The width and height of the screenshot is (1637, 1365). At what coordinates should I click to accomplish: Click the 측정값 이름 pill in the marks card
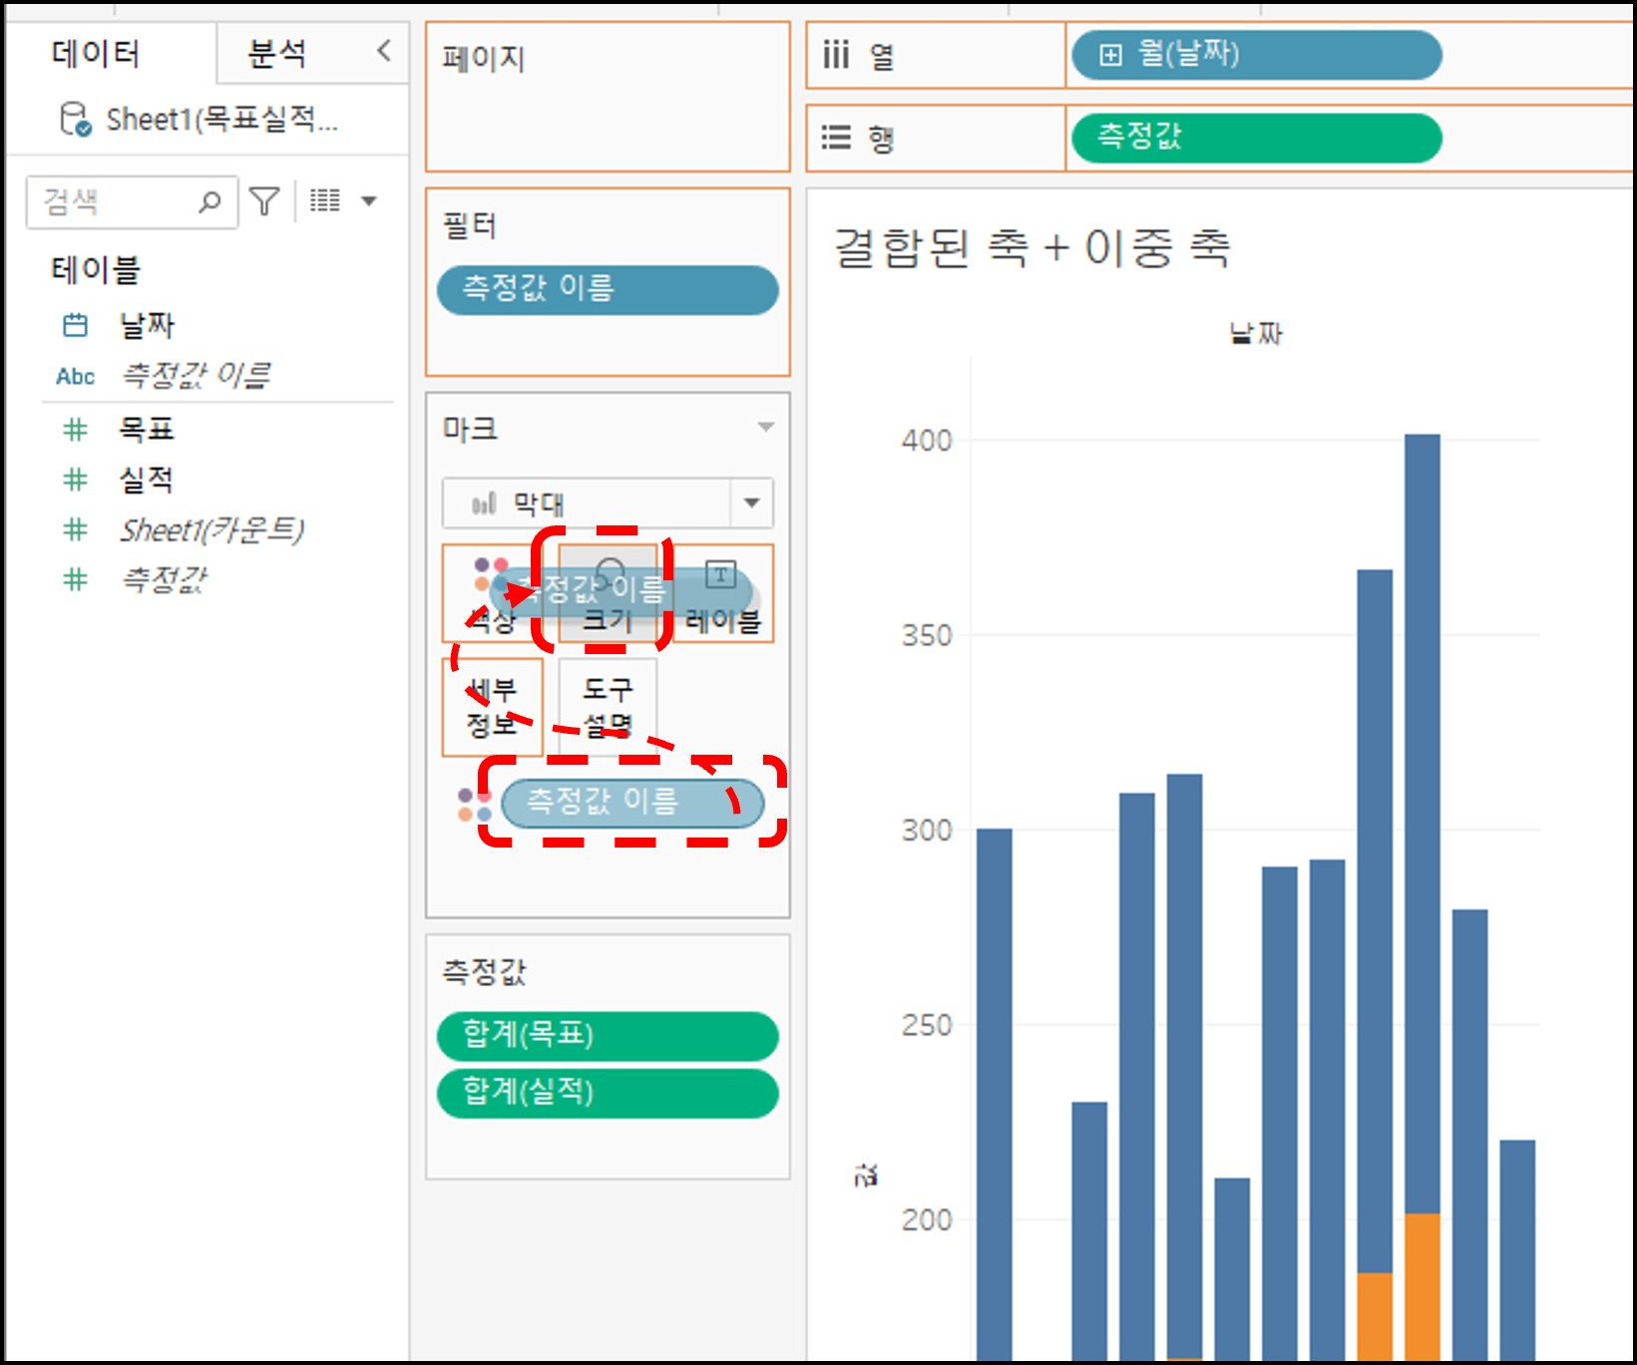(631, 804)
